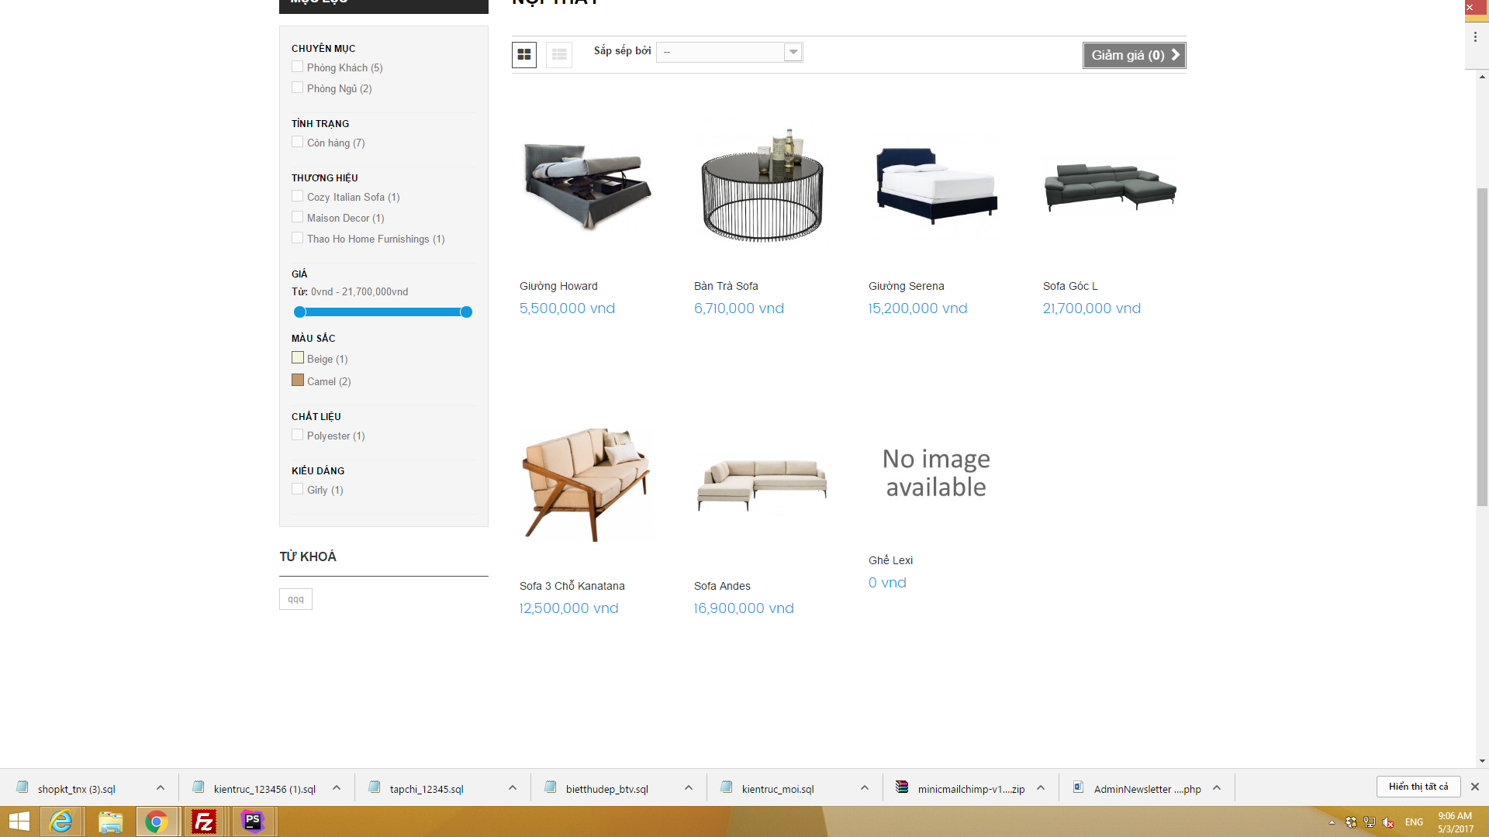The height and width of the screenshot is (837, 1489).
Task: Select the Camel color swatch
Action: 298,381
